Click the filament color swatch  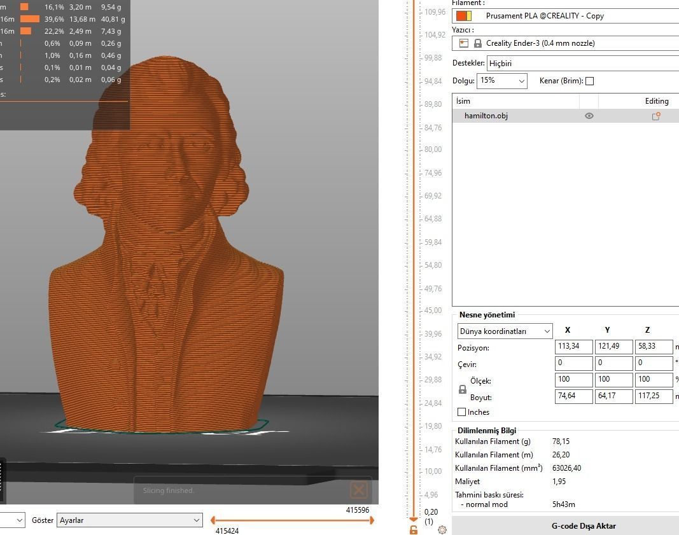[x=463, y=16]
